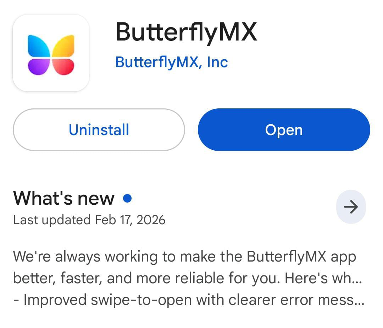
Task: Click the right arrow beside What's new
Action: click(351, 207)
